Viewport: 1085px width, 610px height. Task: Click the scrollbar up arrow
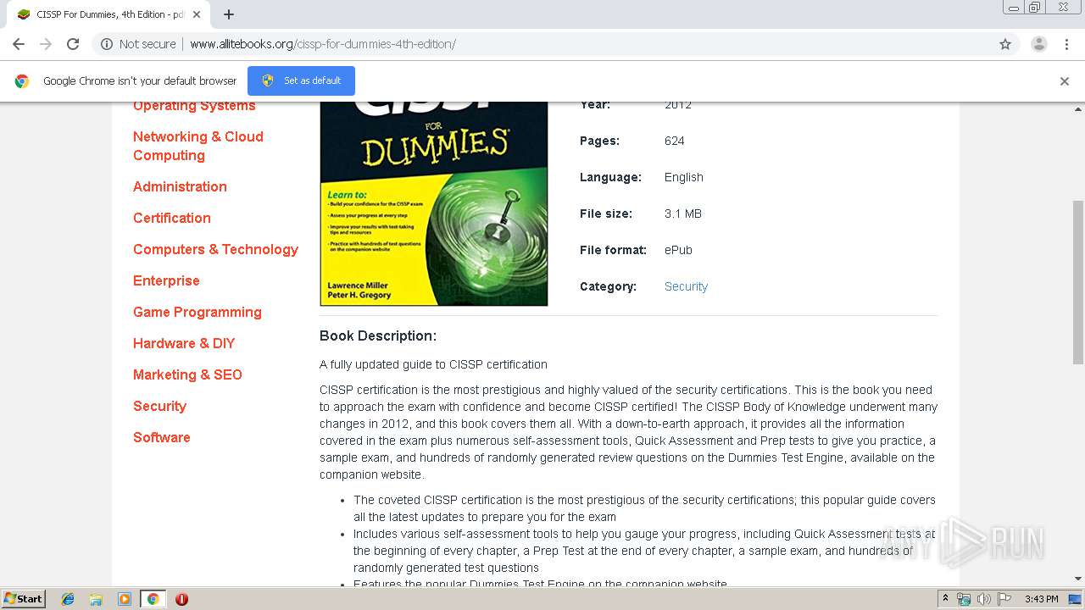click(x=1078, y=108)
